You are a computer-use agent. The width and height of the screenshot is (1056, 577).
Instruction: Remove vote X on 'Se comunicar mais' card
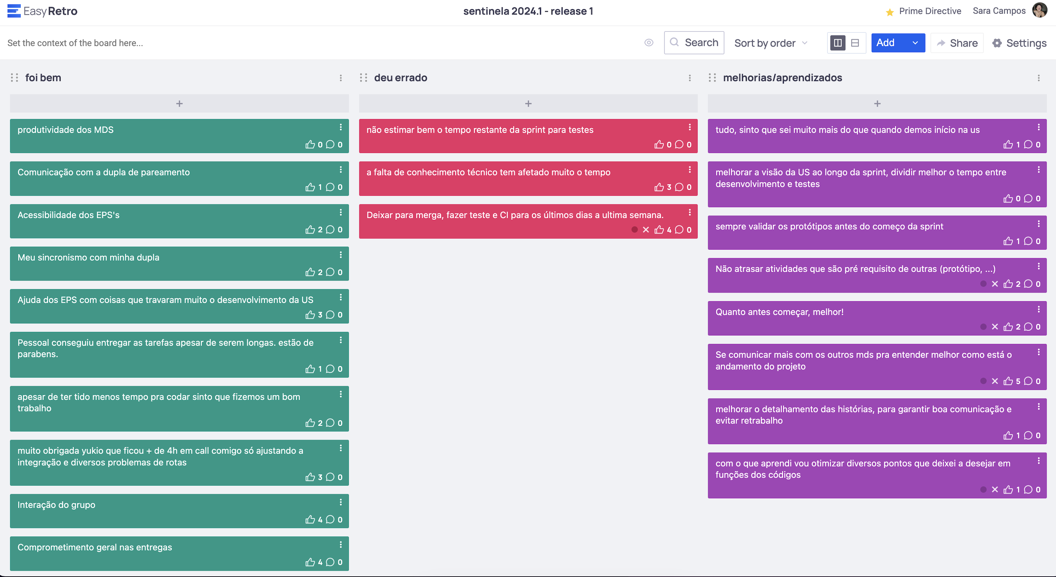click(x=994, y=381)
